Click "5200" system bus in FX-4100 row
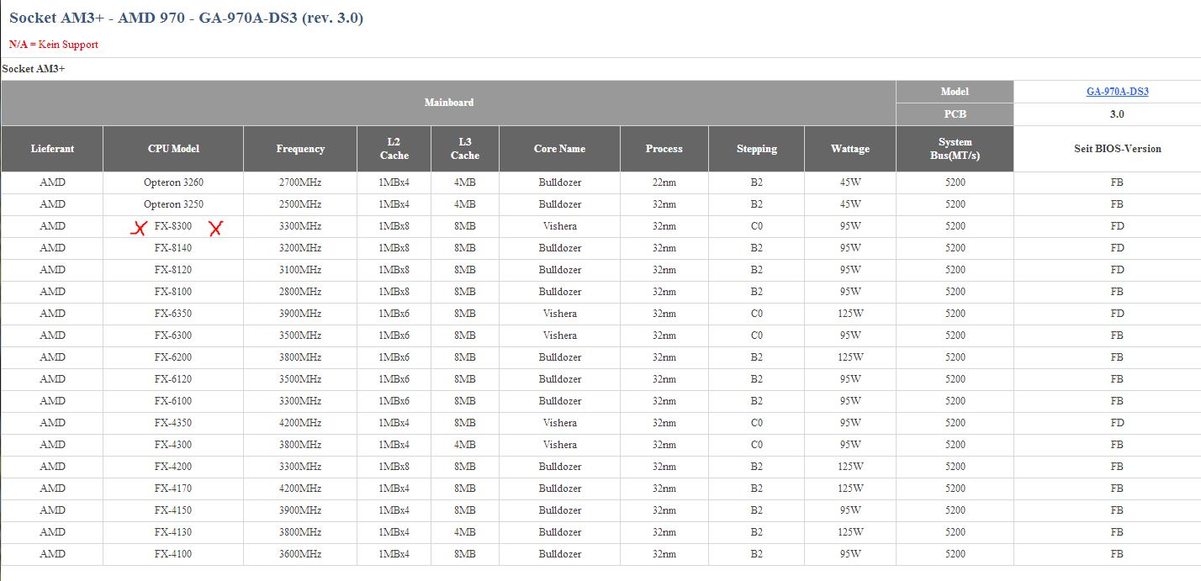 tap(955, 554)
